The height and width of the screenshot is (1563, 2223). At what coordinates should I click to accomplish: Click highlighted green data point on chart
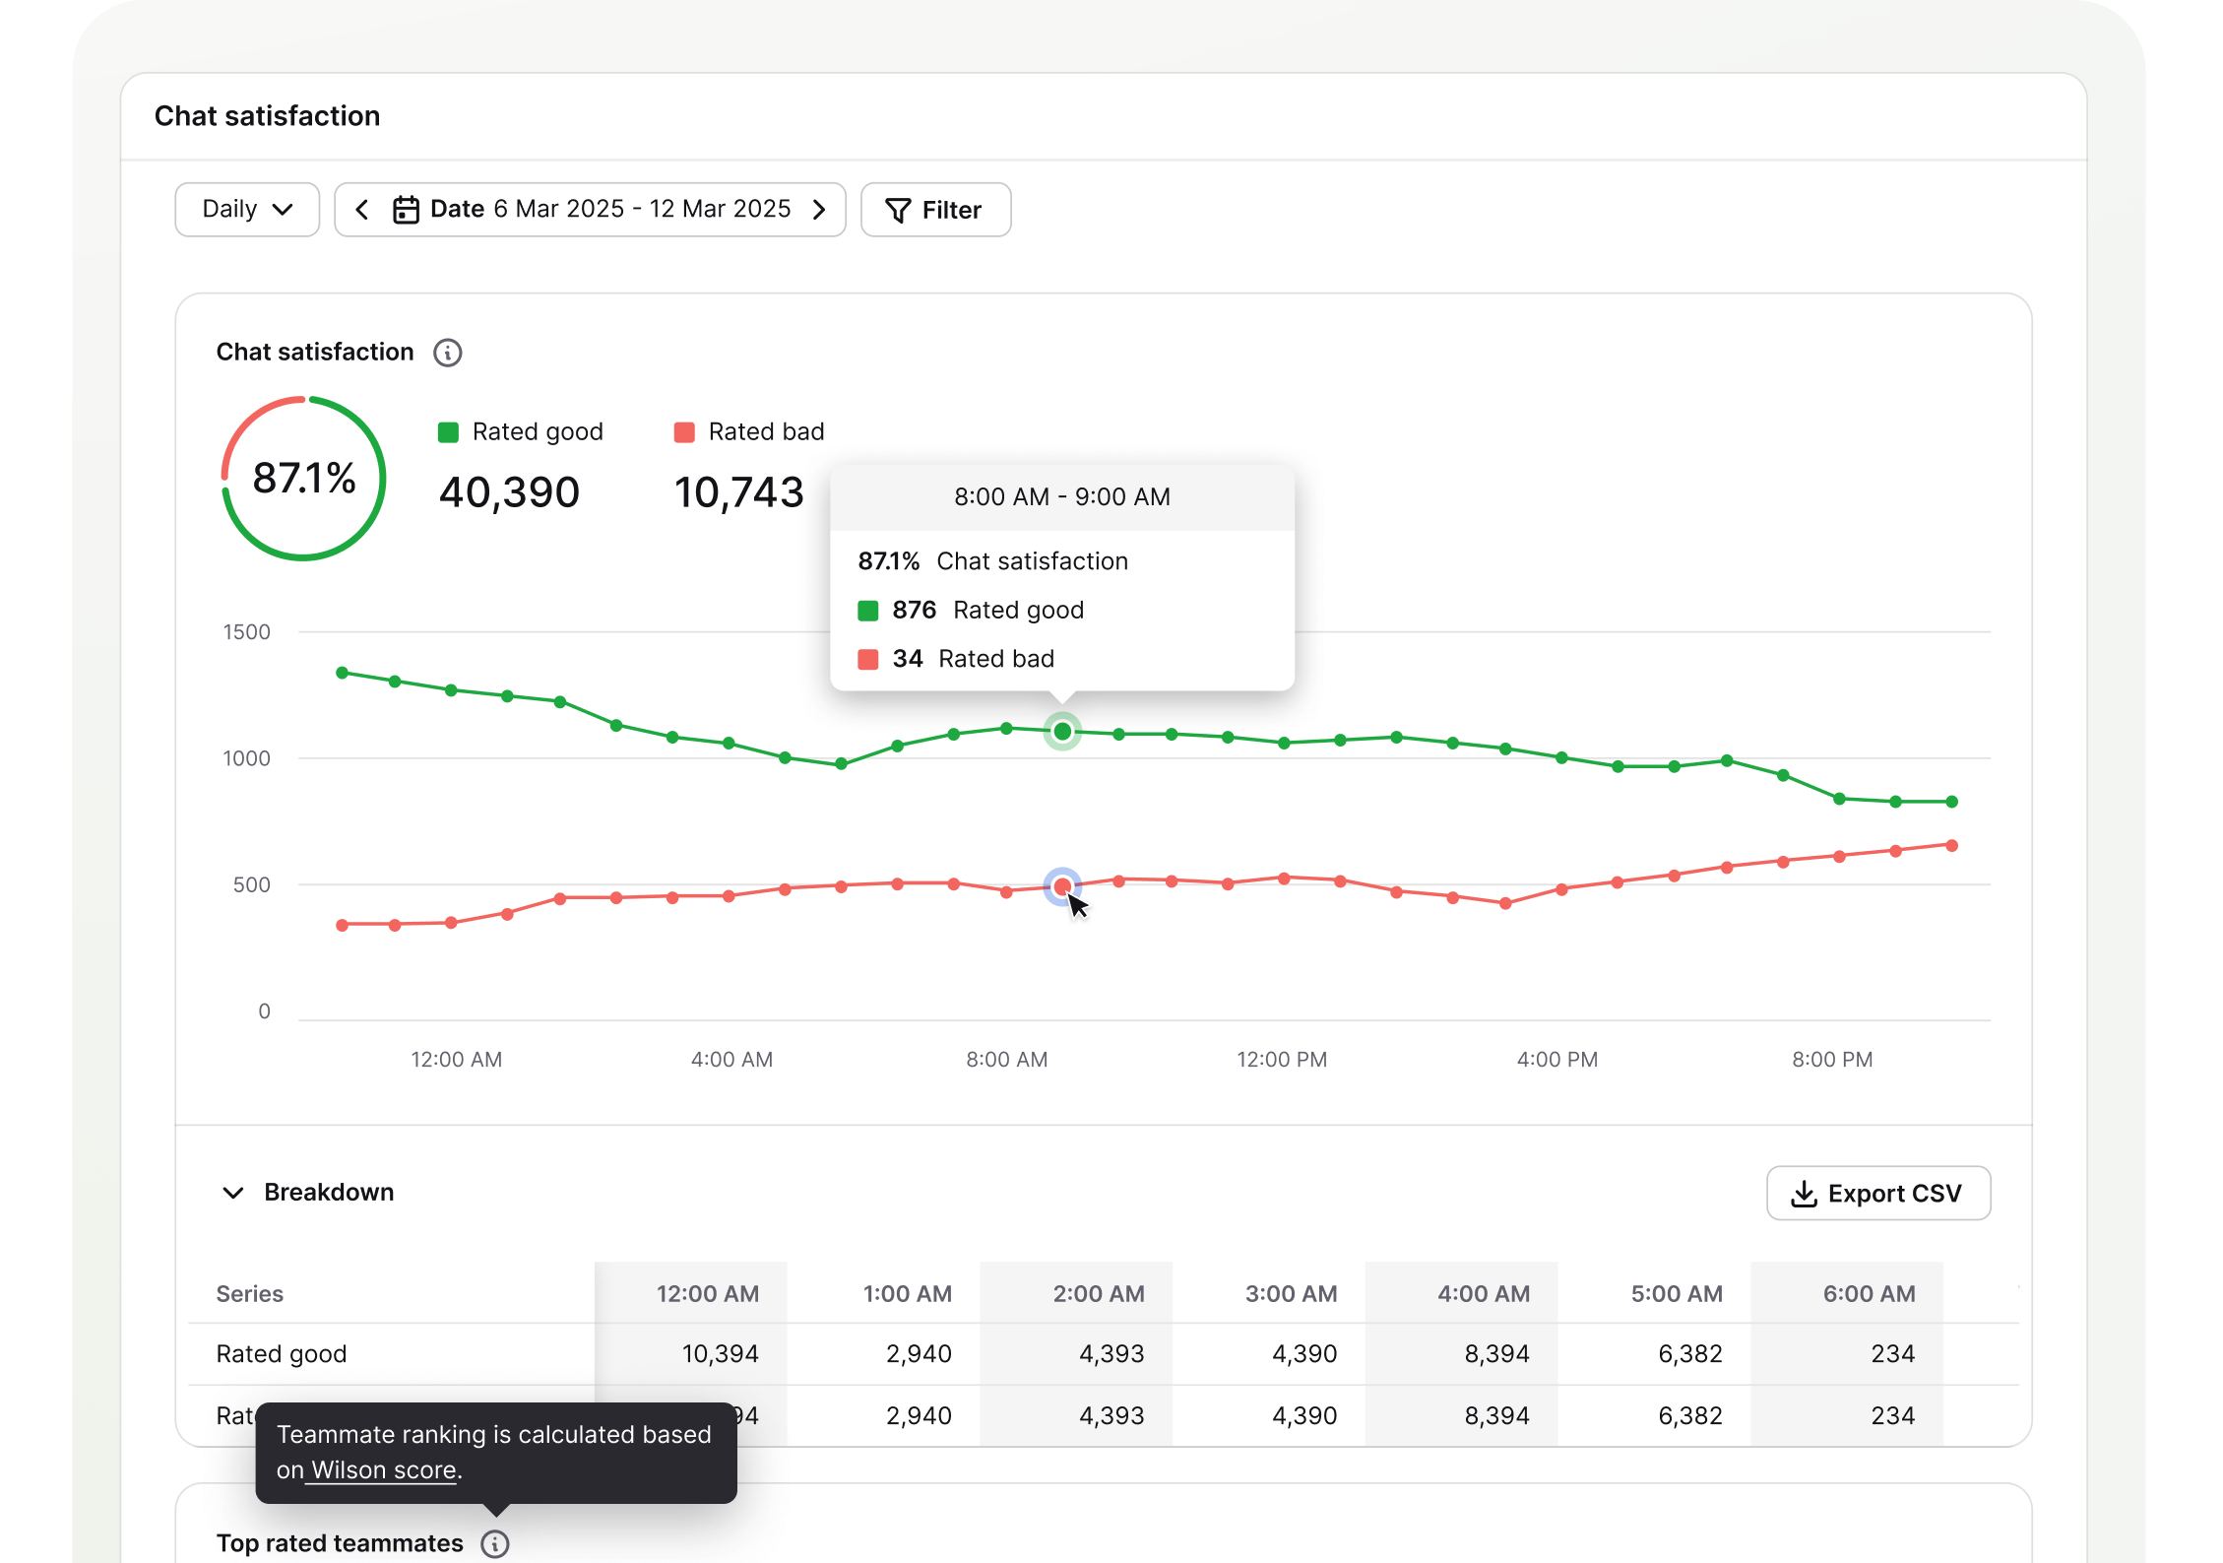(x=1062, y=732)
